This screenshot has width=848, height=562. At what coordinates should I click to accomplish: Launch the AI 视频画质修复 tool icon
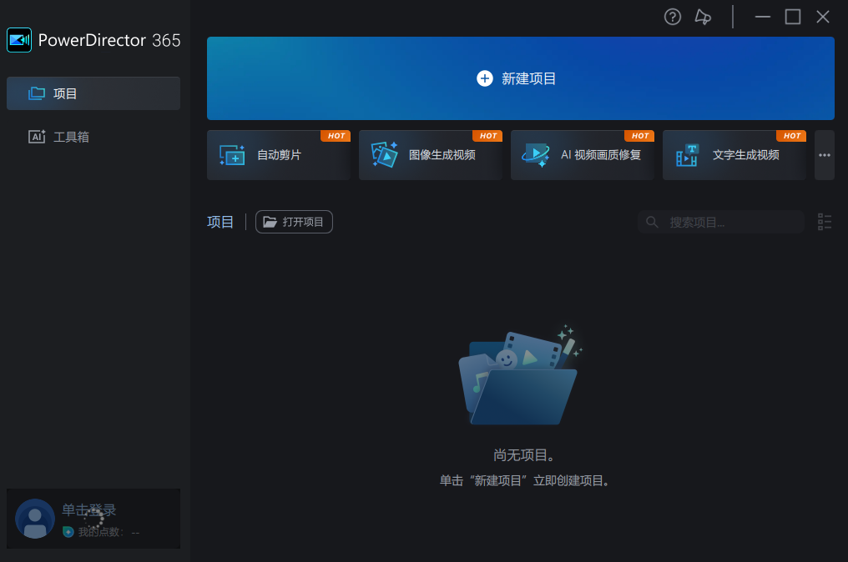pyautogui.click(x=535, y=155)
